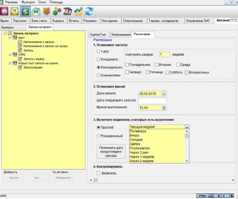
Task: Choose 'Послезавтра' from the dropdown list
Action: point(157,148)
